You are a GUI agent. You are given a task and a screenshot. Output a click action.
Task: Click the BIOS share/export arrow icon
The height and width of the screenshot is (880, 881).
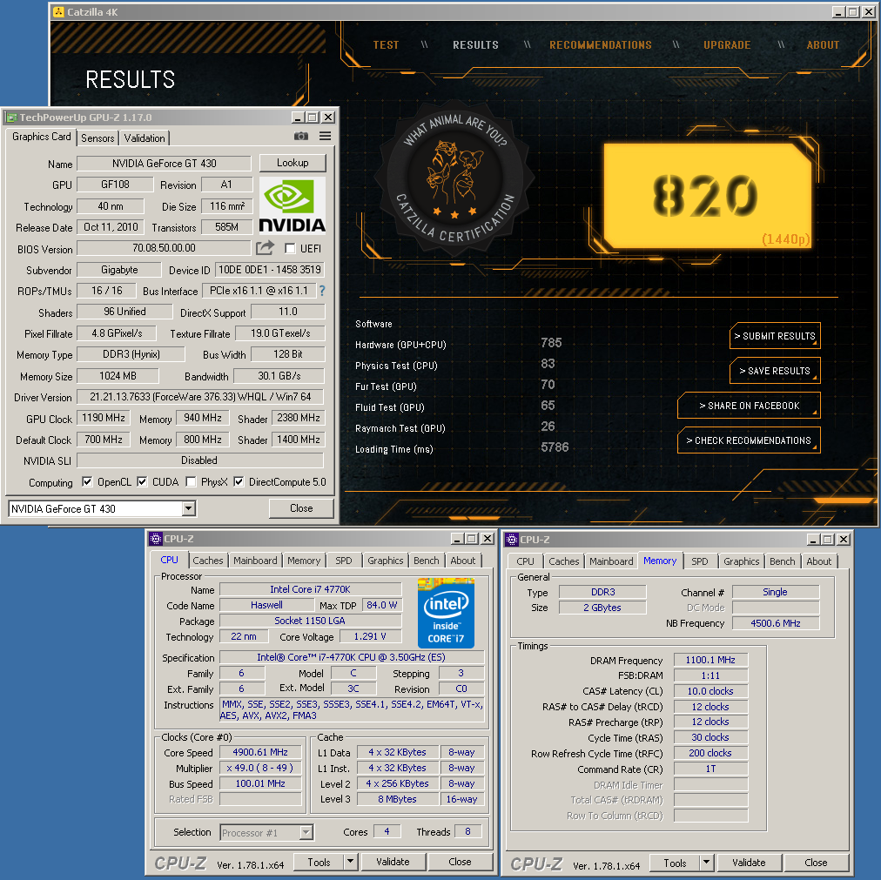266,247
